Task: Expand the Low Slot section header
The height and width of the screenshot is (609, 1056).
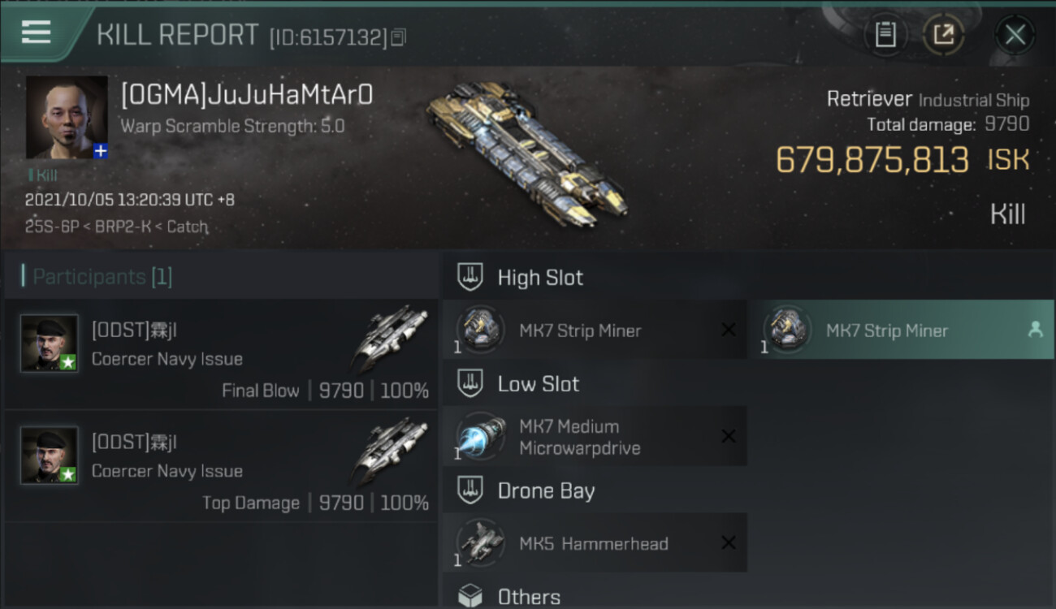Action: click(595, 383)
